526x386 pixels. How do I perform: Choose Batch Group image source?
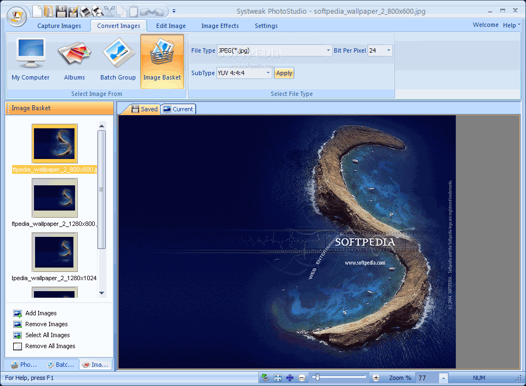click(118, 60)
